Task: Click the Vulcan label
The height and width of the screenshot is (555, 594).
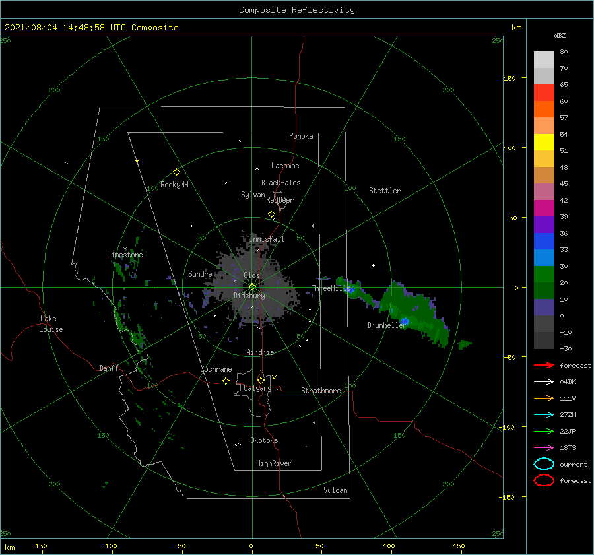Action: (336, 490)
